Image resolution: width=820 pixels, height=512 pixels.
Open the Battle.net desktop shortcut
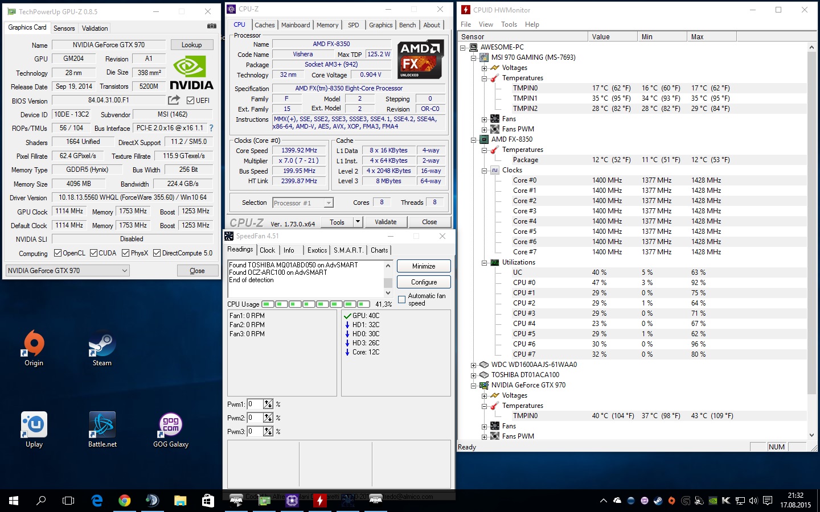click(x=102, y=430)
